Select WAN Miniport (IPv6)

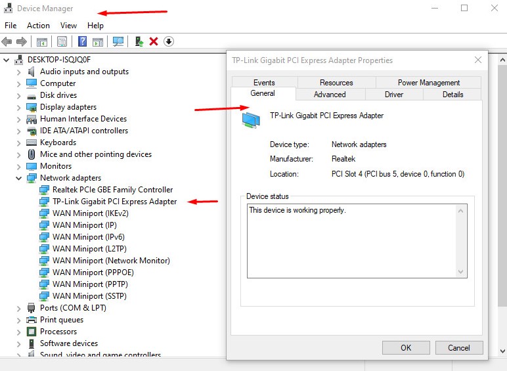pyautogui.click(x=89, y=237)
